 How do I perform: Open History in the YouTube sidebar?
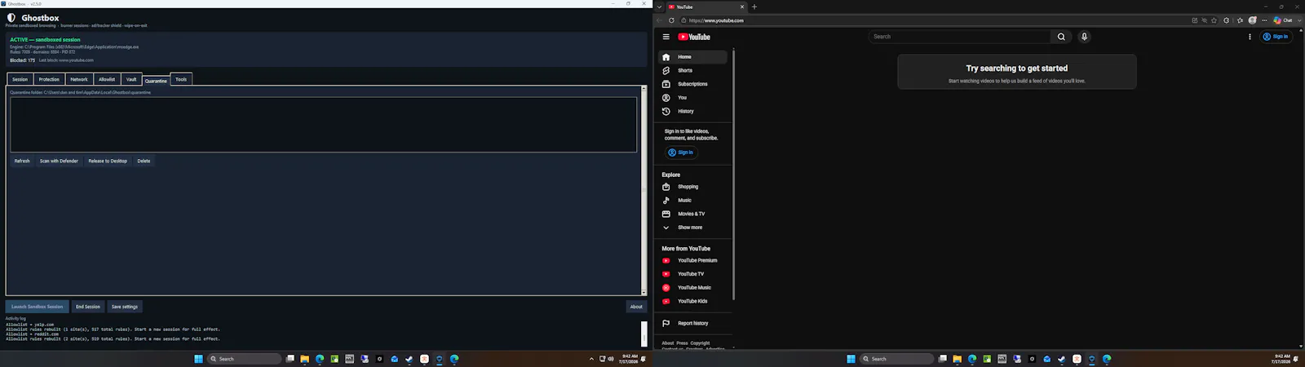point(692,112)
